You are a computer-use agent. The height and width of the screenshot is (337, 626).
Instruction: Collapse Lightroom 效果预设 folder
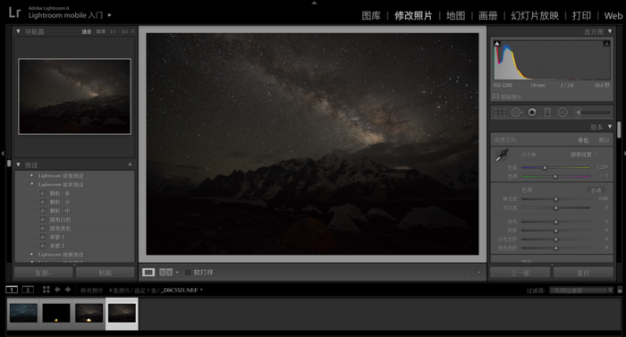32,184
